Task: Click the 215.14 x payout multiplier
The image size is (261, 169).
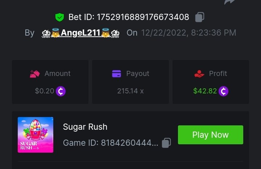Action: coord(130,91)
